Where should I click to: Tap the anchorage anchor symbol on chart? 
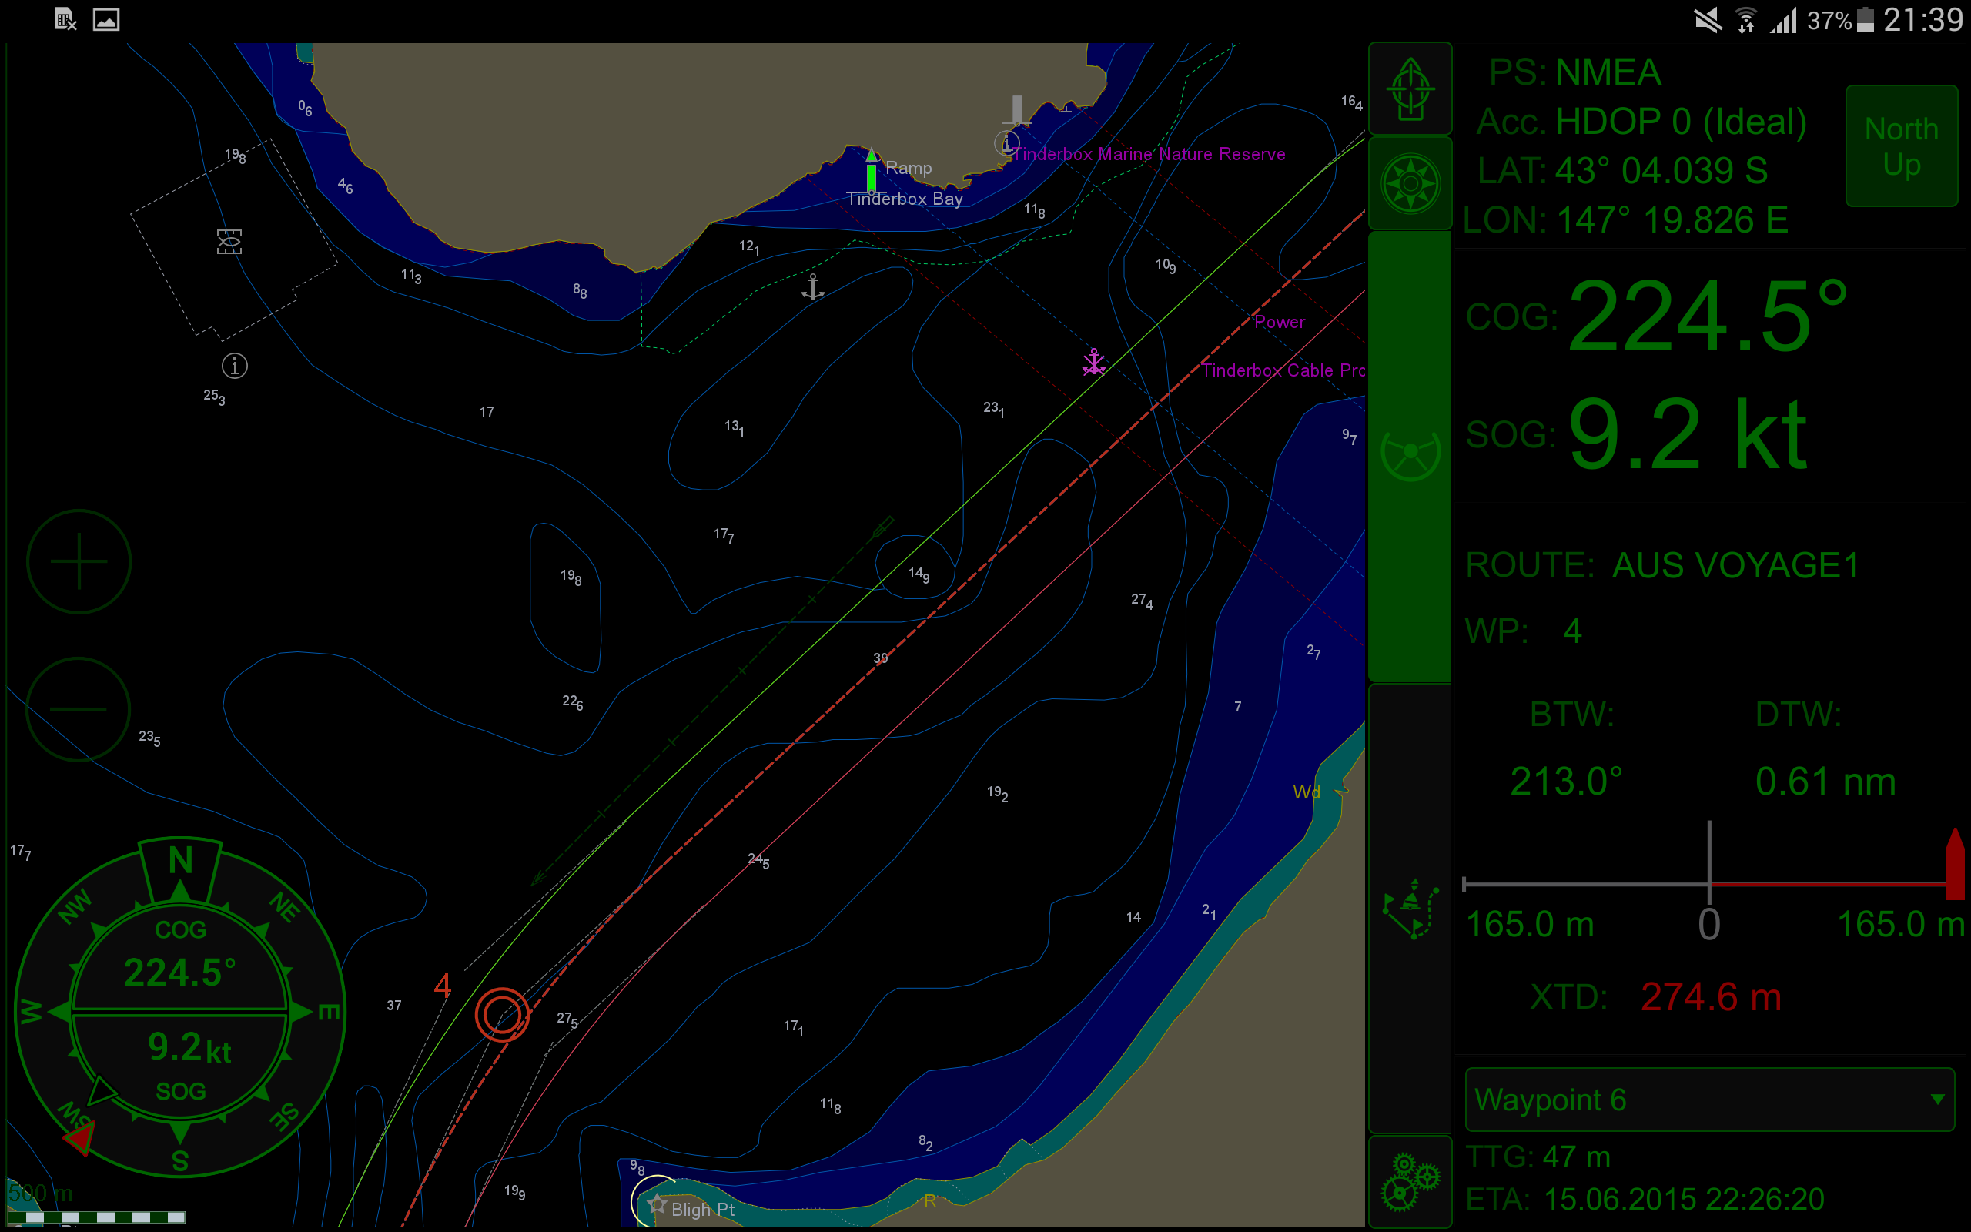pyautogui.click(x=813, y=286)
